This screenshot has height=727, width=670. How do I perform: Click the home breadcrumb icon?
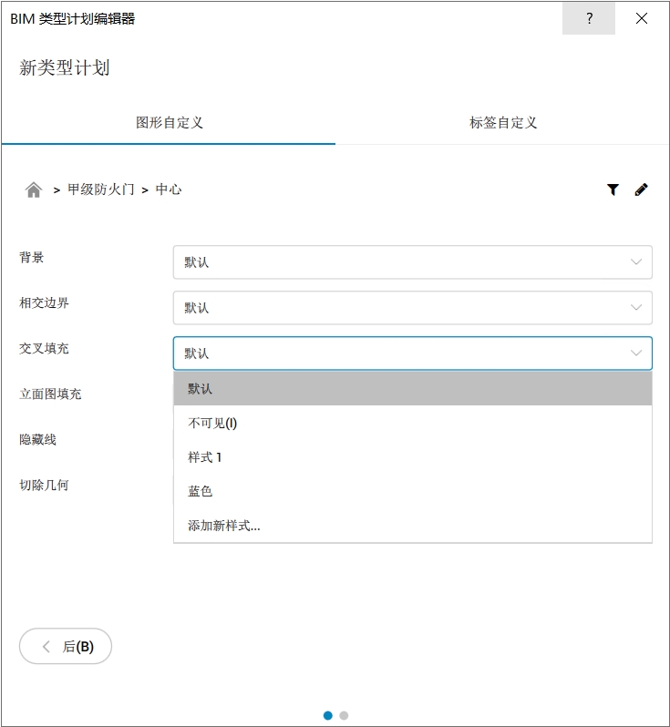pyautogui.click(x=34, y=189)
